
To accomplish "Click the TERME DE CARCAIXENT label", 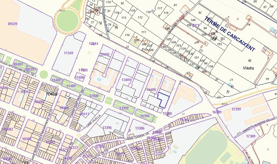I will pos(230,34).
